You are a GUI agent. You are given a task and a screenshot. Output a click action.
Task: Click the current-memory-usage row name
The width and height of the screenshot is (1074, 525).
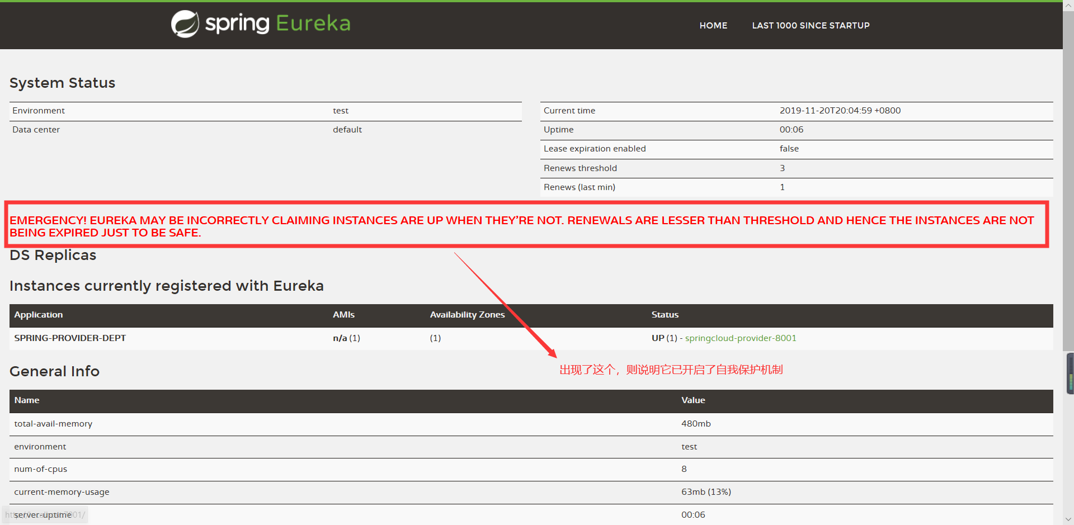[x=62, y=492]
